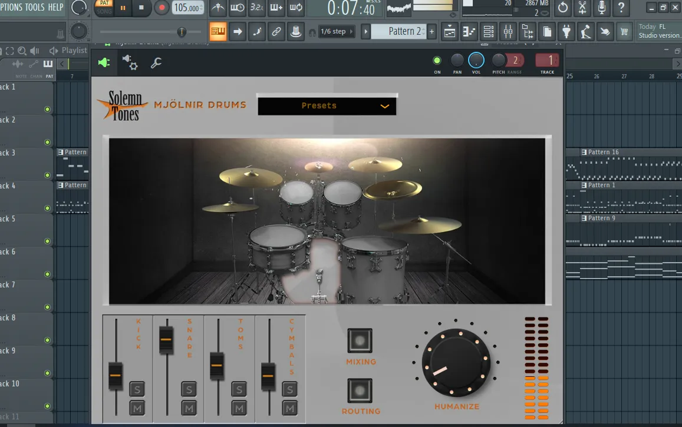Open the Browser view icon
The height and width of the screenshot is (427, 682).
click(x=528, y=32)
